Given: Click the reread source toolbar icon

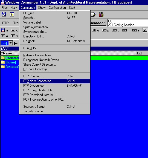Looking at the screenshot, I should pyautogui.click(x=4, y=14).
